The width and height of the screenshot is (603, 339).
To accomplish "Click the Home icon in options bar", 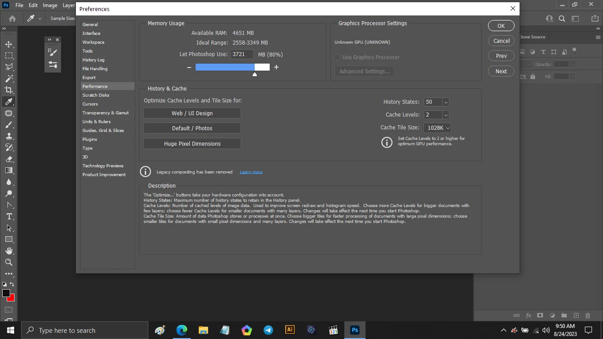I will coord(12,19).
